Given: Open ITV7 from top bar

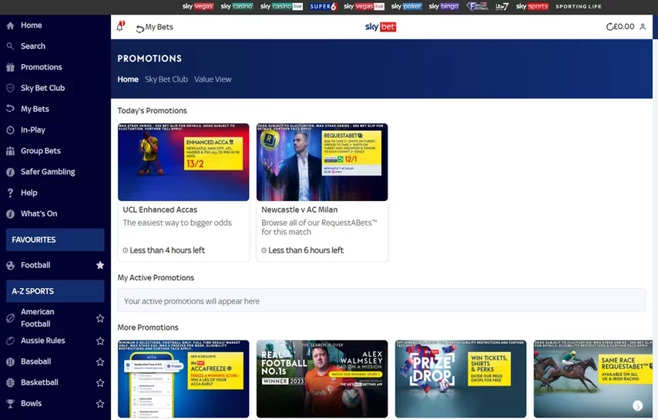Looking at the screenshot, I should 502,6.
